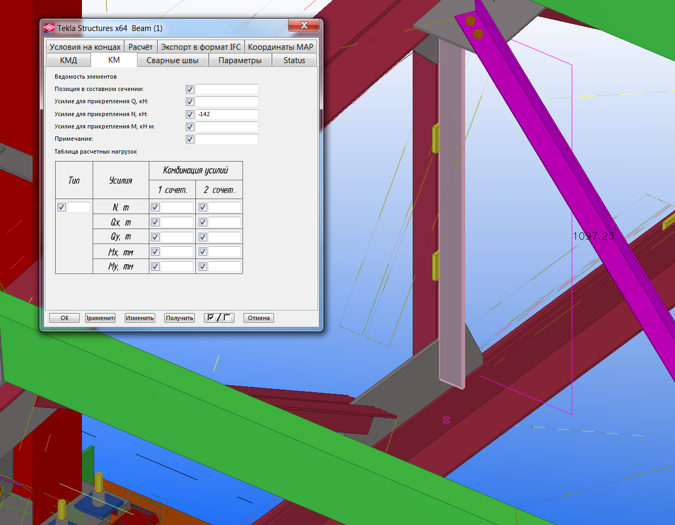The width and height of the screenshot is (675, 525).
Task: Select the Расчёт tab
Action: pos(140,47)
